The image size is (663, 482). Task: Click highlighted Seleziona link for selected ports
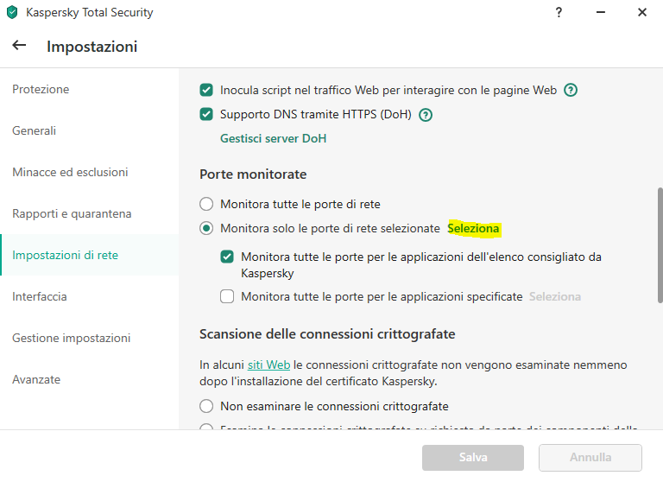coord(473,229)
